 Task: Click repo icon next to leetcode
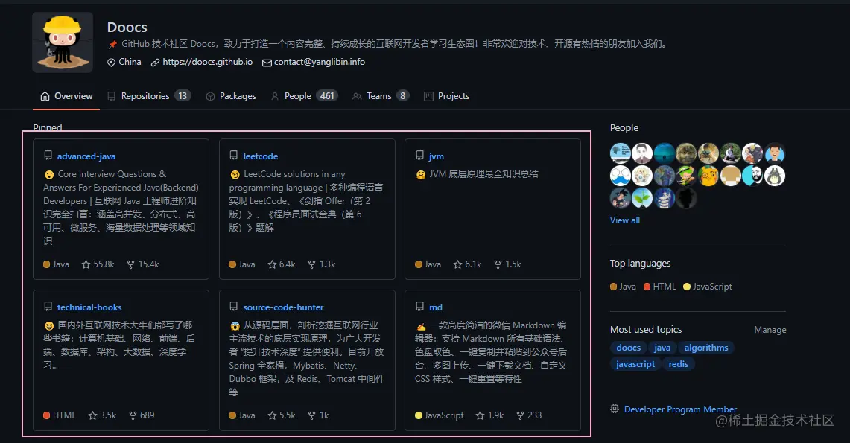(x=234, y=156)
